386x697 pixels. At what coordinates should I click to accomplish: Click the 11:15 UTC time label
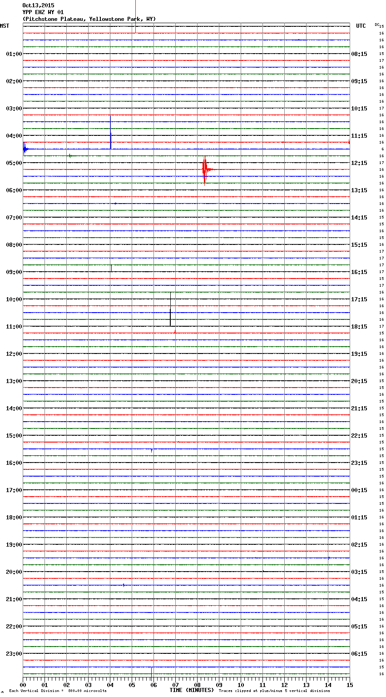pos(359,136)
